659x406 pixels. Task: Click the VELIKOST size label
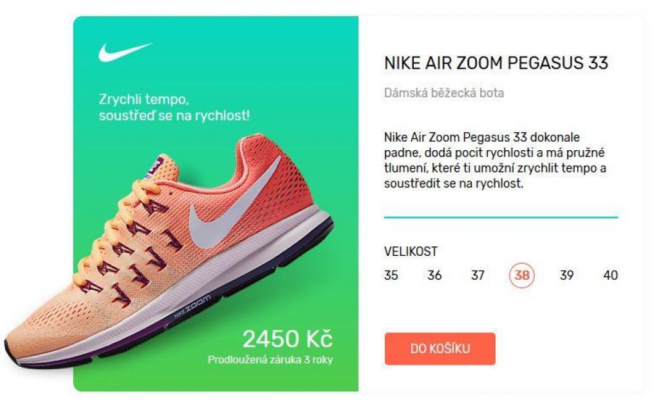pos(411,251)
